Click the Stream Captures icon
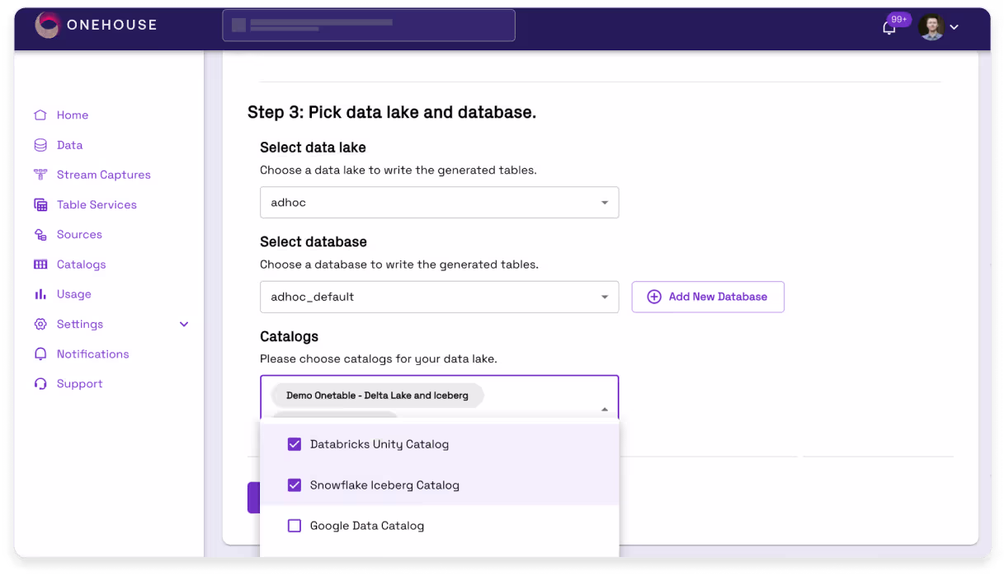 point(40,175)
